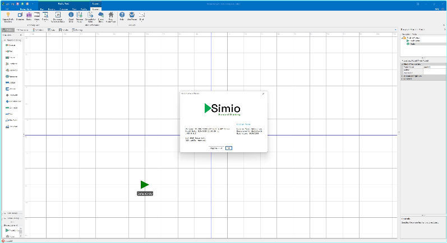This screenshot has height=243, width=447.
Task: Switch to the Run ribbon tab
Action: 42,9
